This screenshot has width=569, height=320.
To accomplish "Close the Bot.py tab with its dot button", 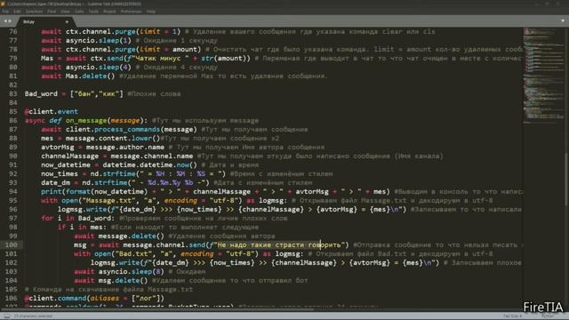I will tap(67, 22).
